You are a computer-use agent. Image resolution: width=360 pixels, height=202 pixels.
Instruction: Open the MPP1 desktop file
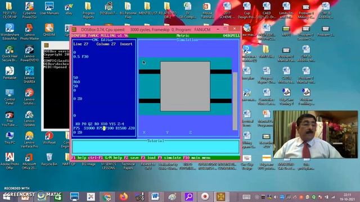click(x=286, y=31)
